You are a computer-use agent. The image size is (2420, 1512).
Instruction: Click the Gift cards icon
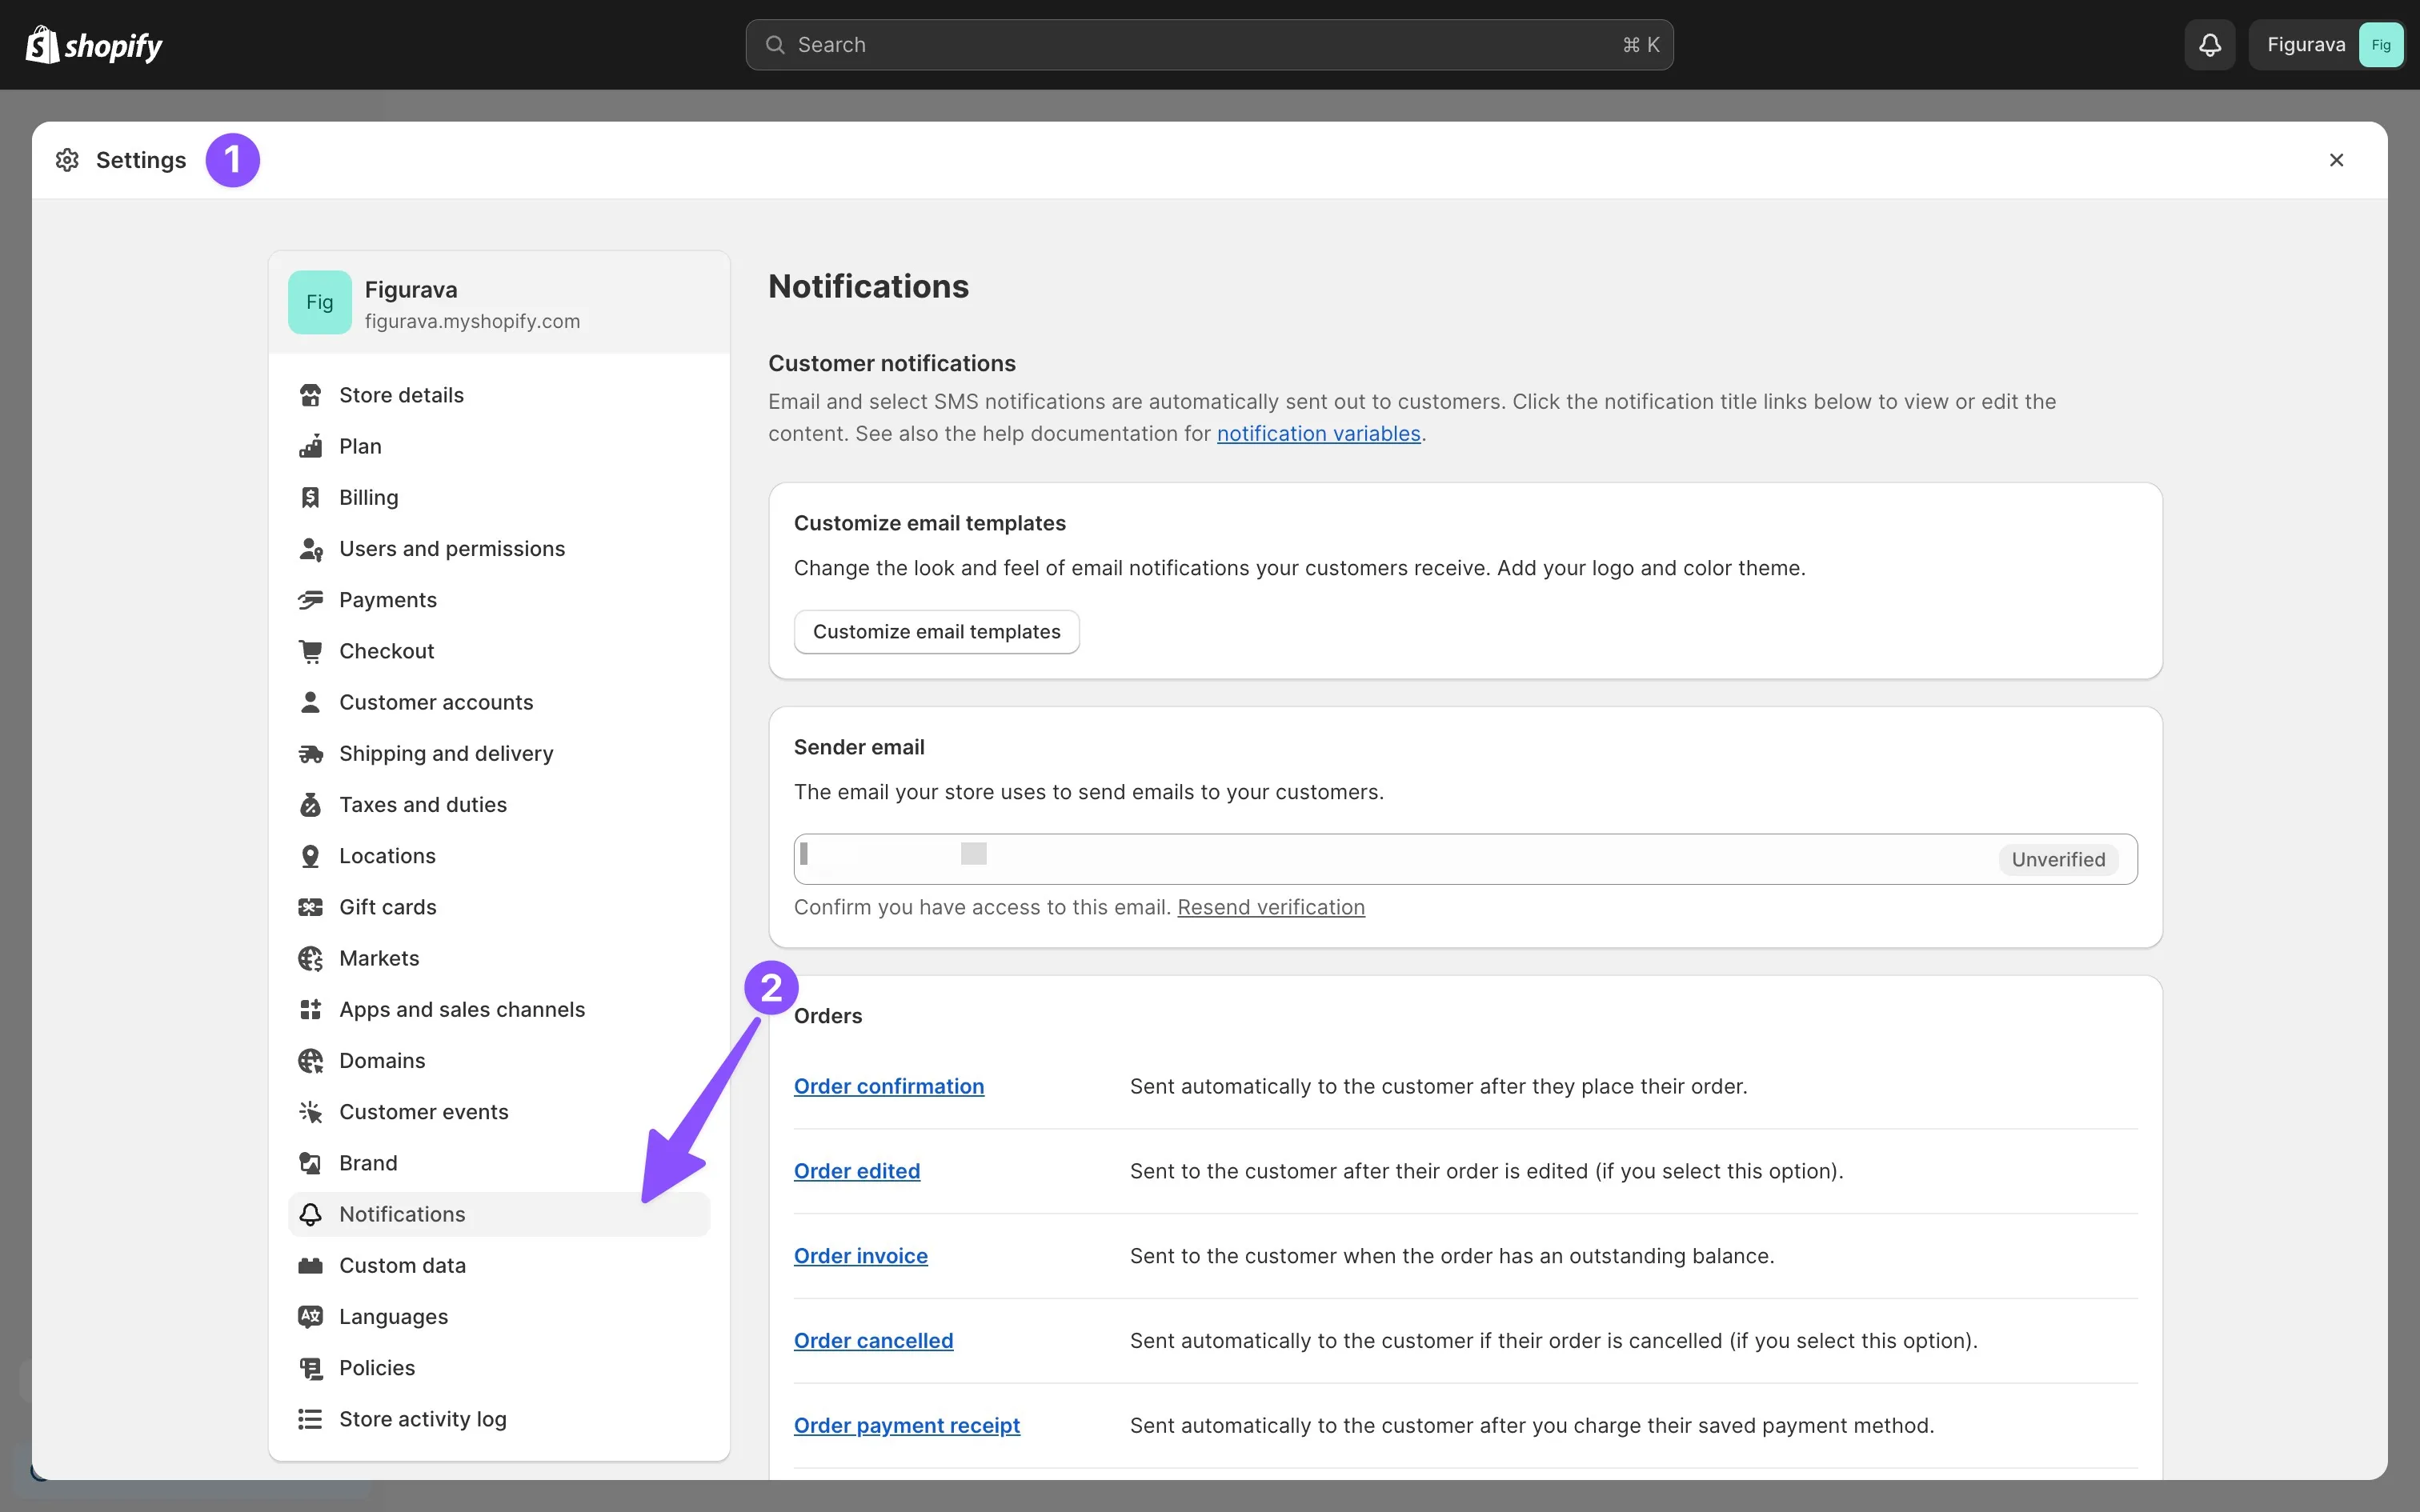[x=310, y=907]
